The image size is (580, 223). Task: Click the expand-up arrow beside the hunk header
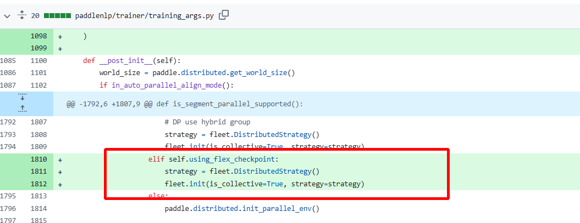(x=23, y=109)
